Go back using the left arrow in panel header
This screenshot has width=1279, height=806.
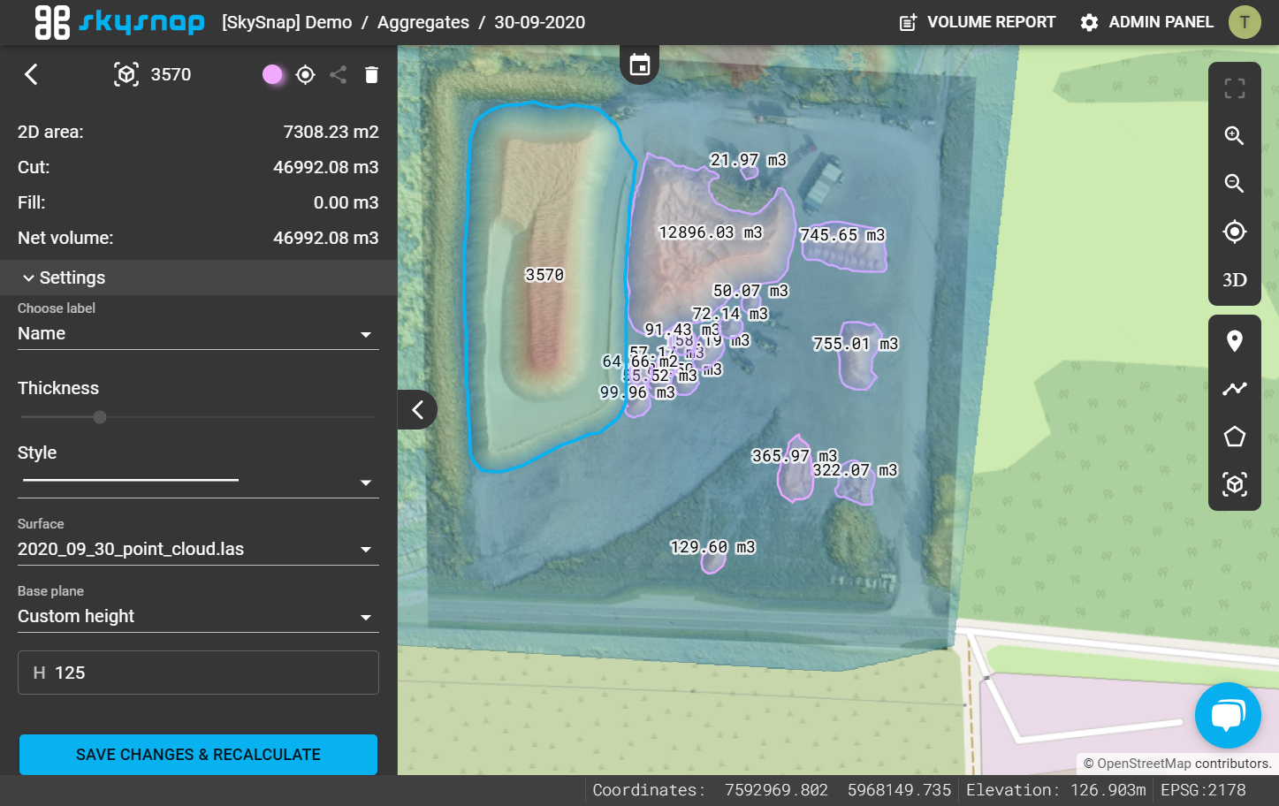[x=31, y=74]
